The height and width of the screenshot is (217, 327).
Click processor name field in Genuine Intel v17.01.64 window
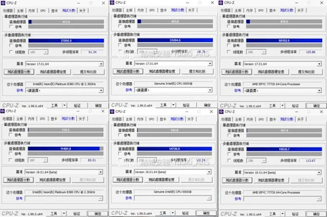point(173,84)
